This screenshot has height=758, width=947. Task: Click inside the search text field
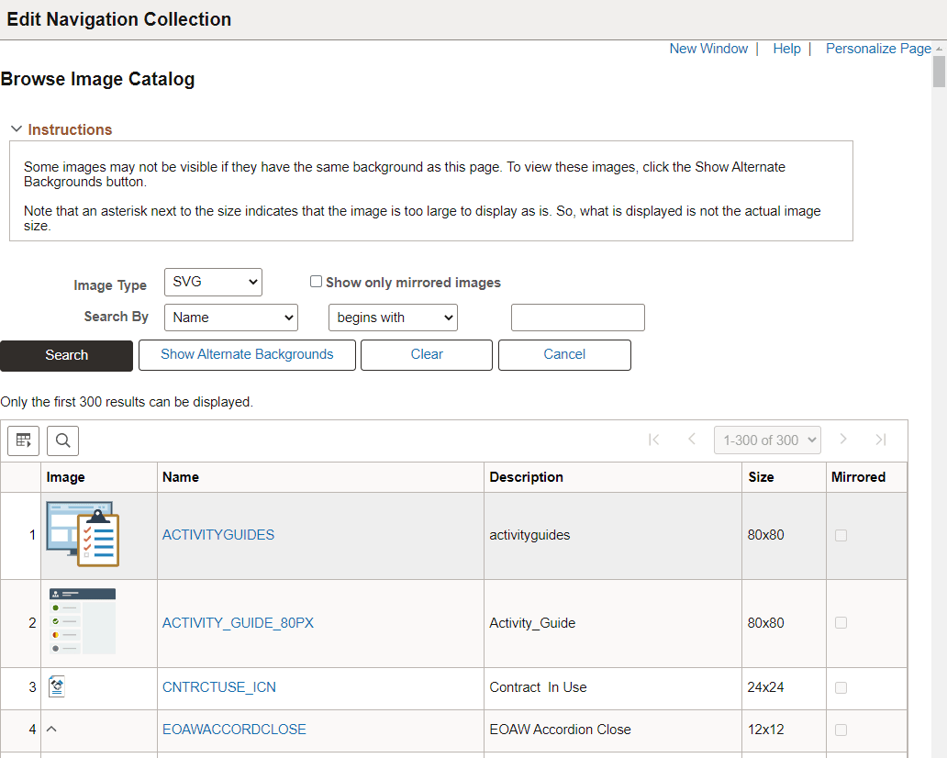click(577, 317)
